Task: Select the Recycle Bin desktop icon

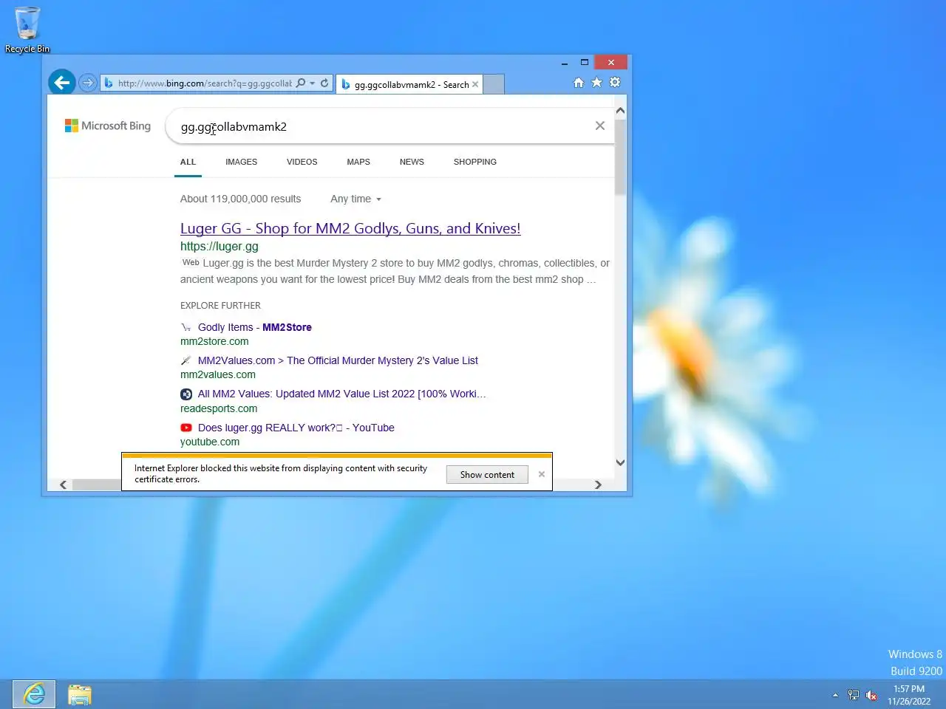Action: tap(27, 30)
